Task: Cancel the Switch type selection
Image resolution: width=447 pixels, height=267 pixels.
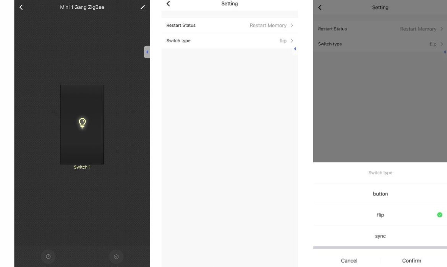Action: tap(349, 261)
